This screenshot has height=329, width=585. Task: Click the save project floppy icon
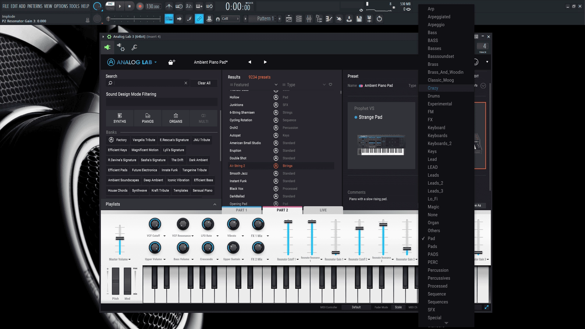(359, 19)
